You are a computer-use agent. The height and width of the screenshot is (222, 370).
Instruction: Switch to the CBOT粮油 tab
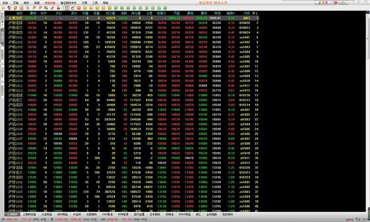[x=108, y=214]
